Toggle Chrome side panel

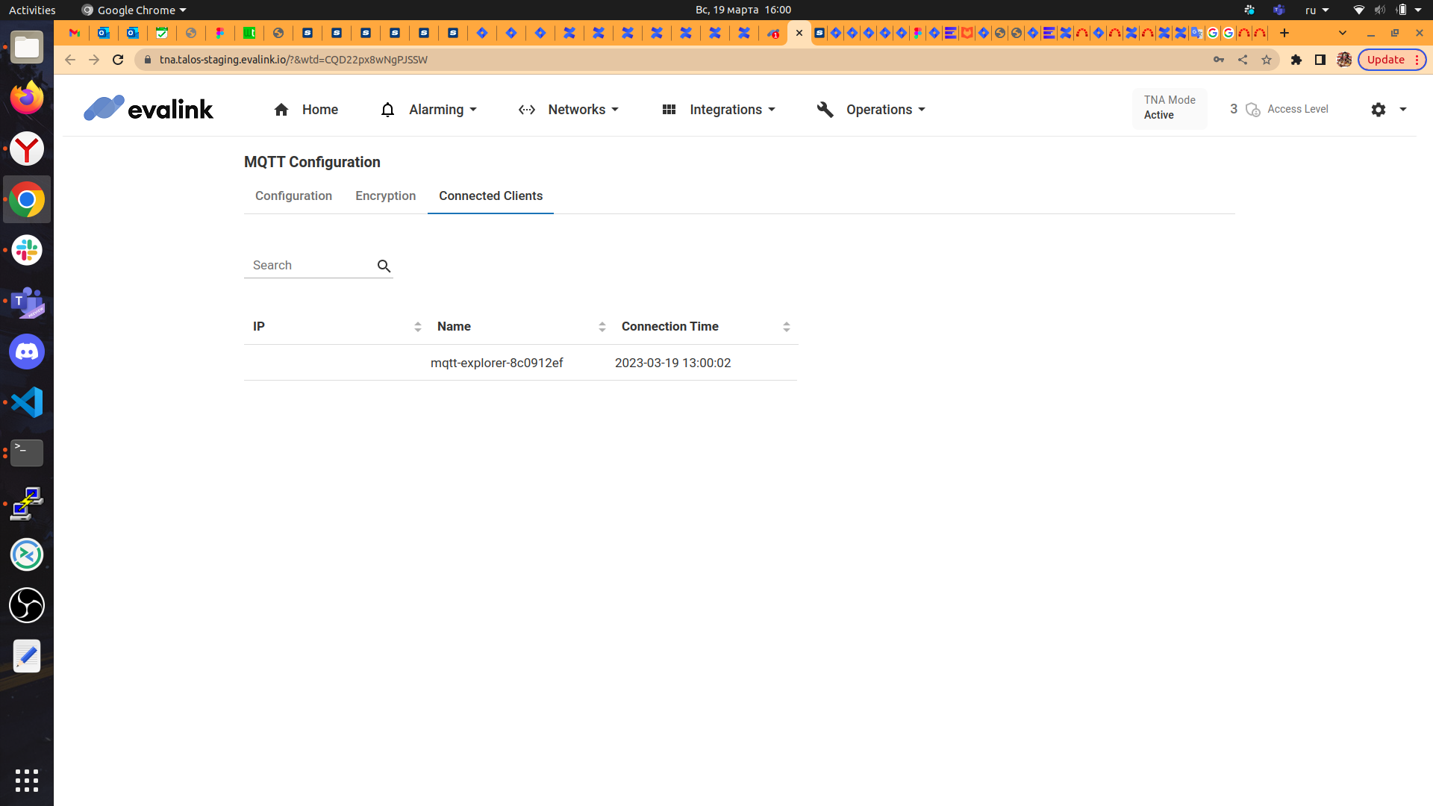(1320, 60)
